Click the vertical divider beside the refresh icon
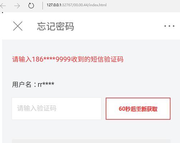Screen dimensions: 180x143 coord(43,6)
